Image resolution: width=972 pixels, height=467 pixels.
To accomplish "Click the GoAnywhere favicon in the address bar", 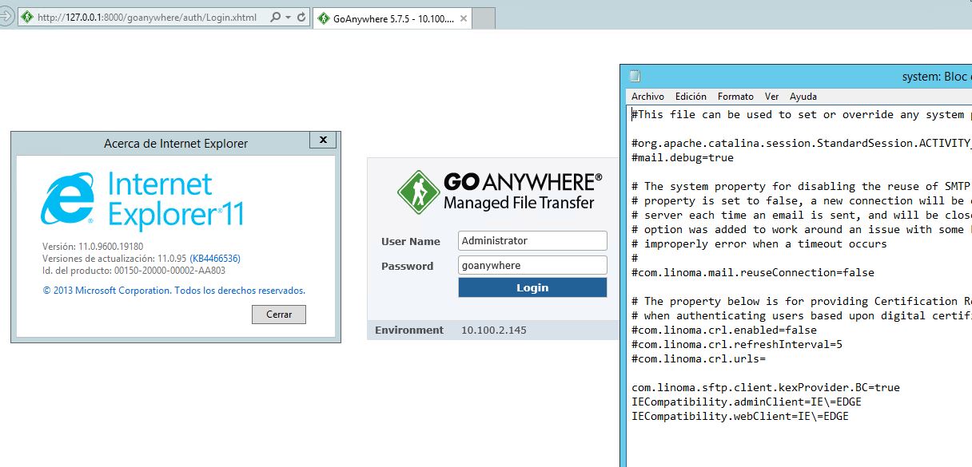I will click(28, 17).
